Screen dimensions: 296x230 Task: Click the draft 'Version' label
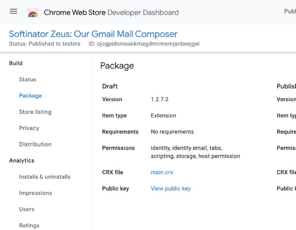click(x=112, y=99)
